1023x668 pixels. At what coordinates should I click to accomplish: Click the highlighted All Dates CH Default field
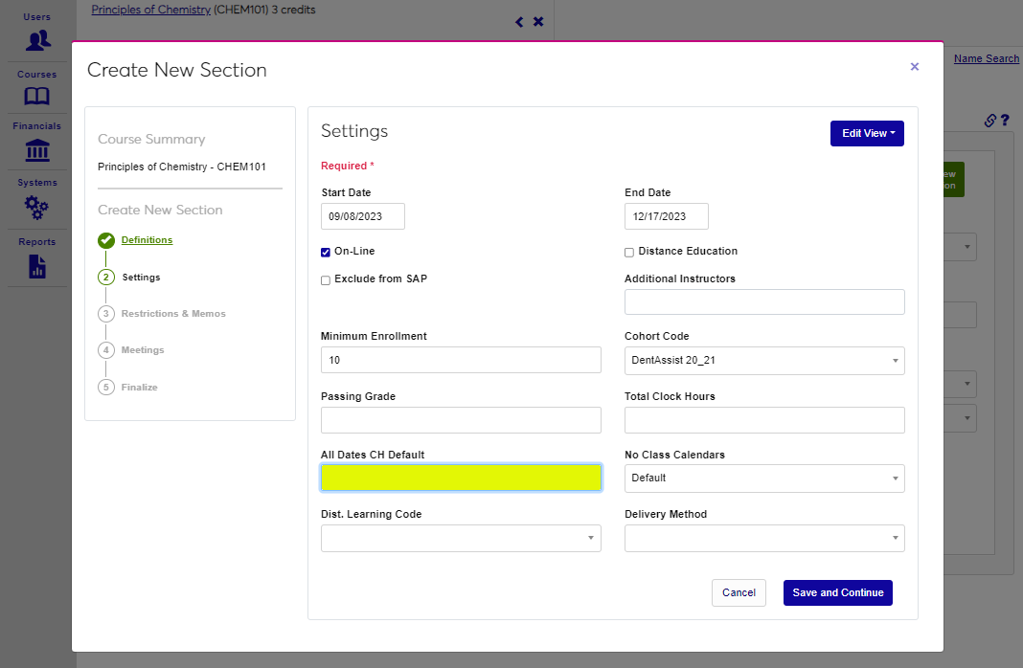pyautogui.click(x=461, y=479)
